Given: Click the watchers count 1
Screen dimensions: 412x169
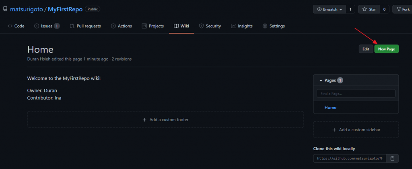Looking at the screenshot, I should click(350, 9).
